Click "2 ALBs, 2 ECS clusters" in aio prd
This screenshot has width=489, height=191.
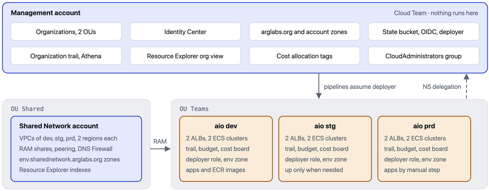point(415,138)
